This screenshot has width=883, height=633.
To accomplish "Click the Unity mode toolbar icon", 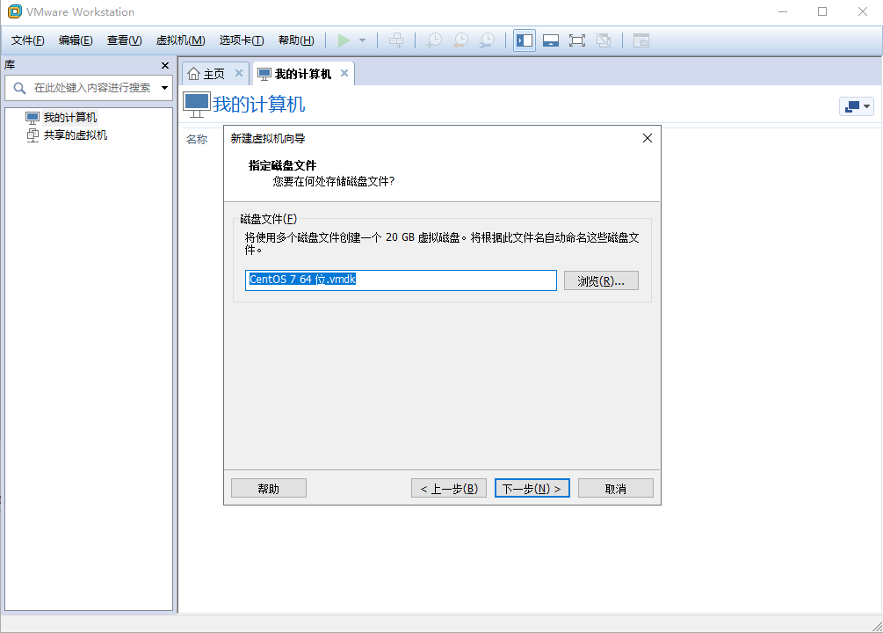I will [x=604, y=40].
